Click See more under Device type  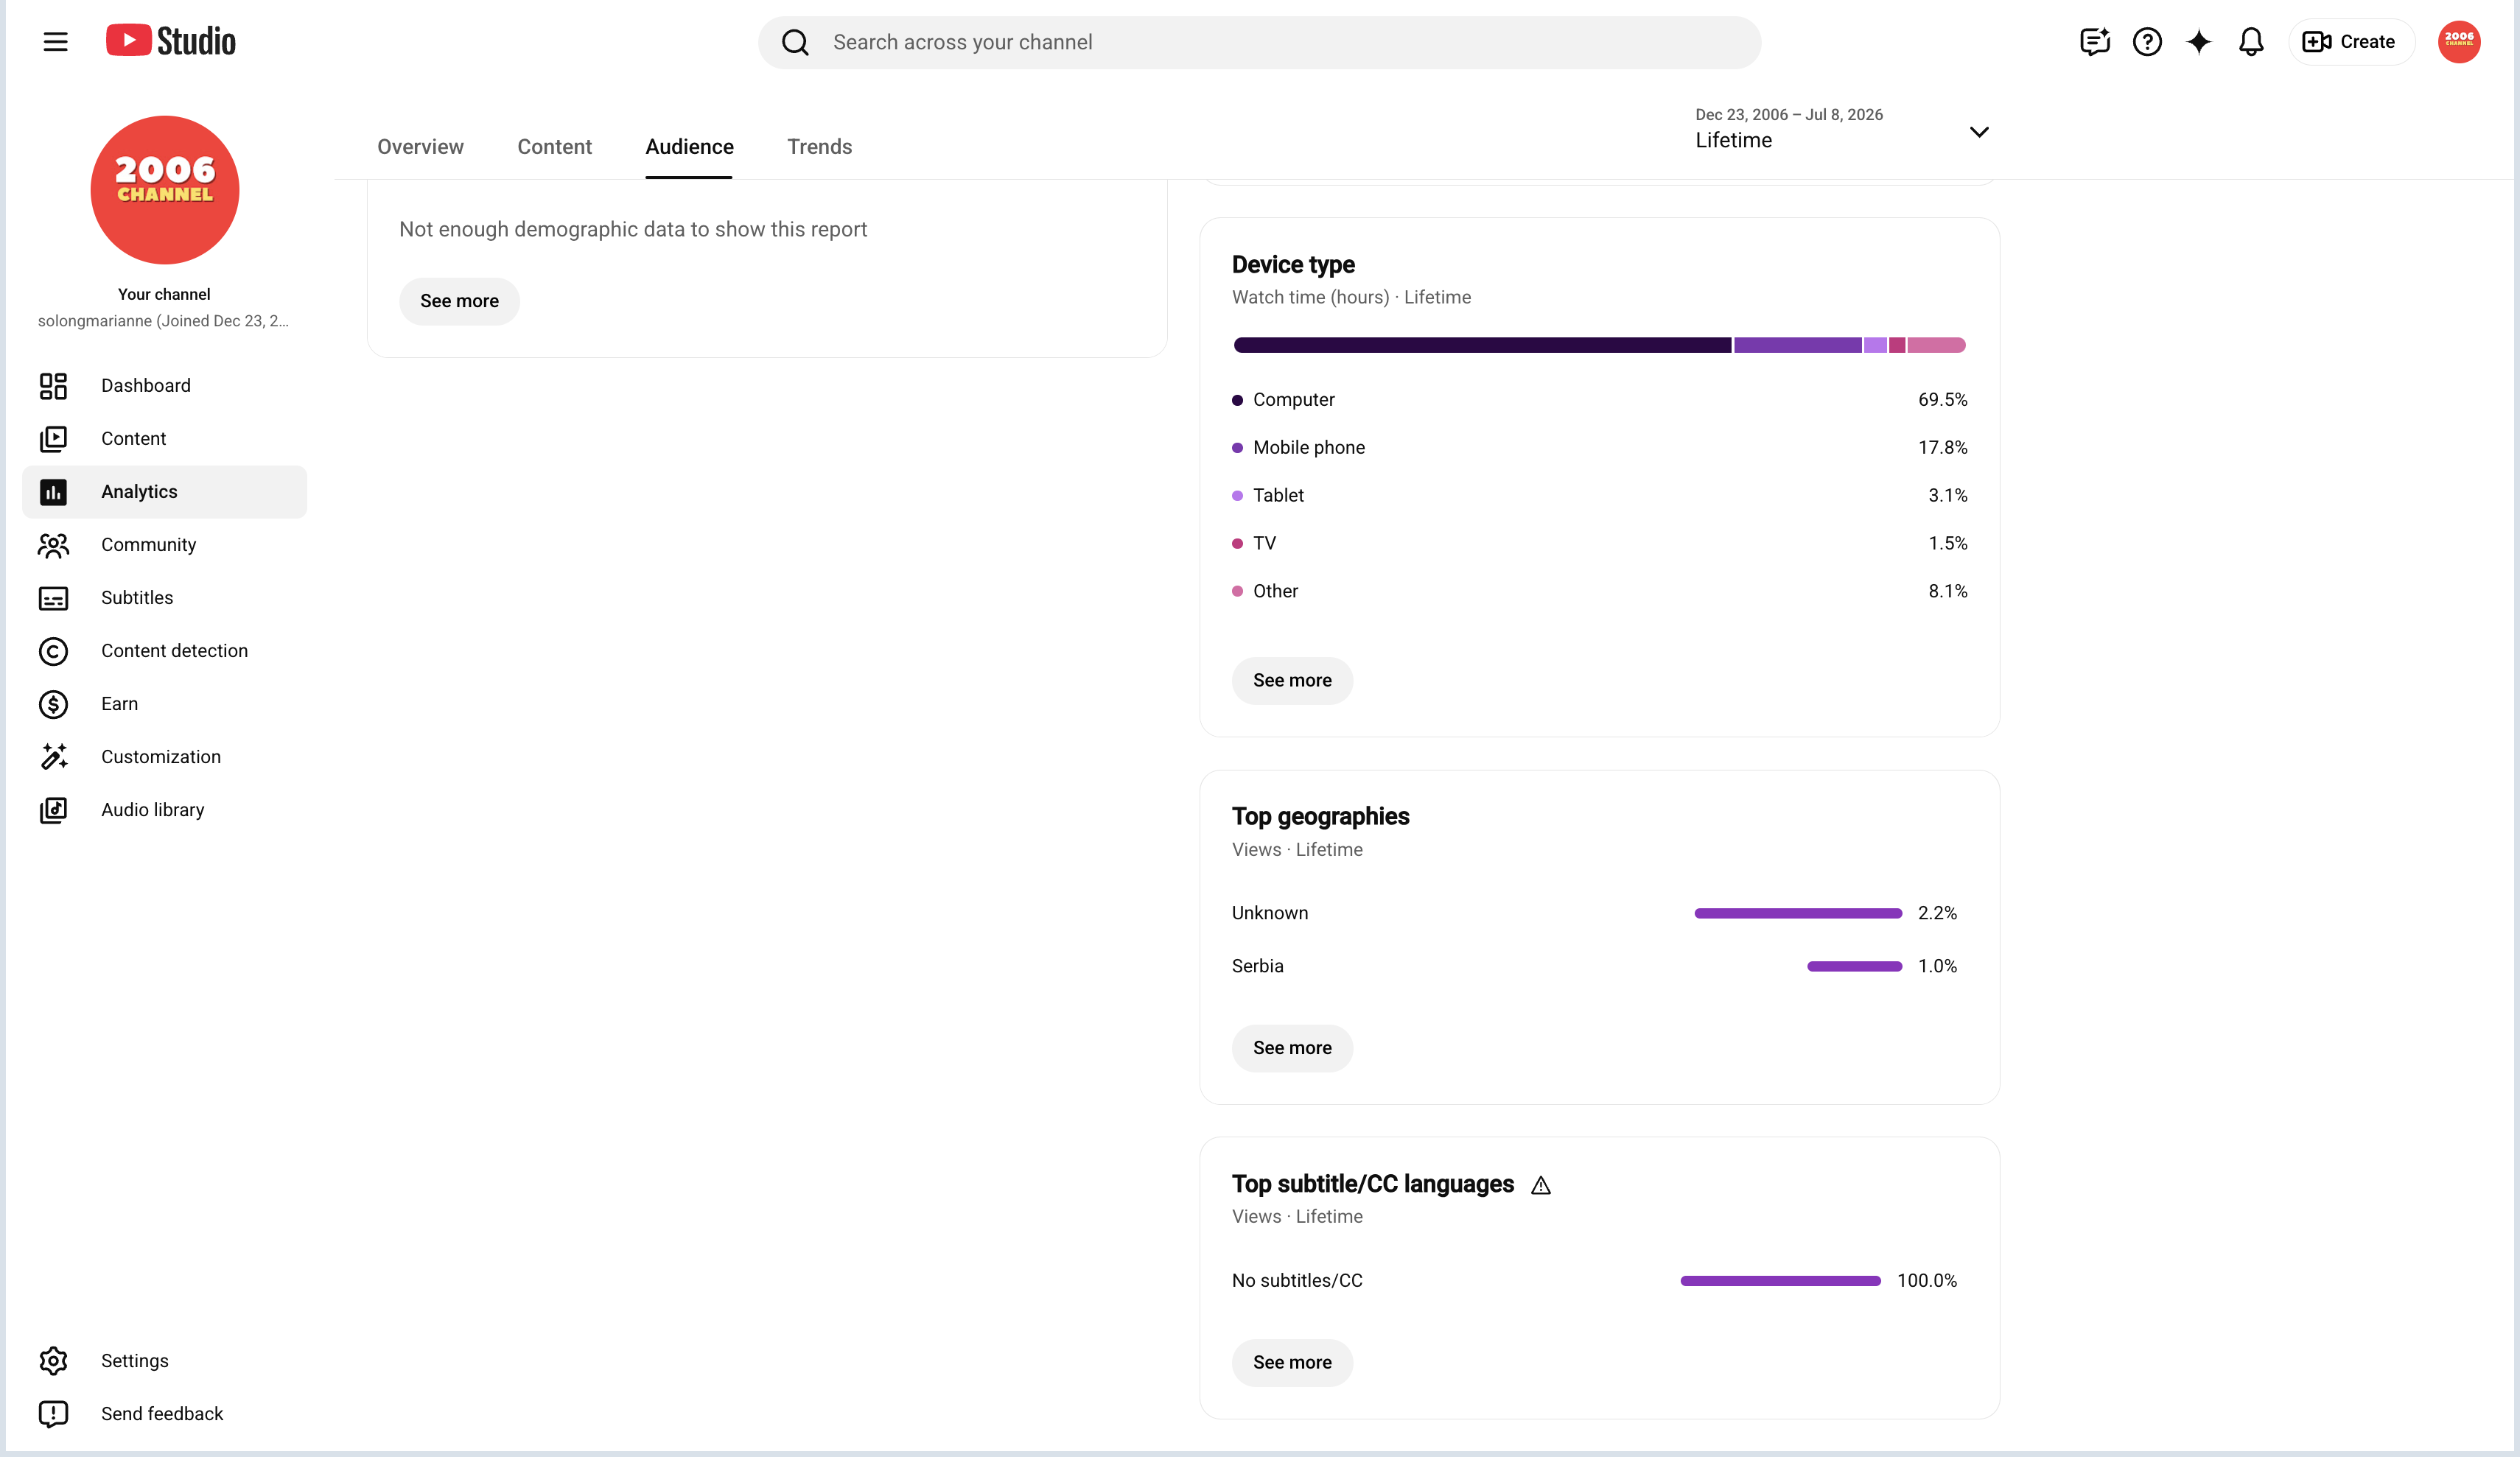[1292, 681]
